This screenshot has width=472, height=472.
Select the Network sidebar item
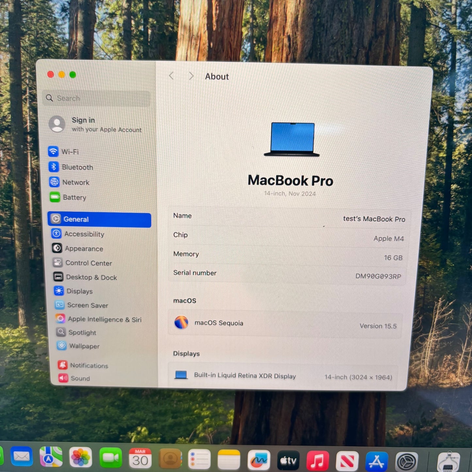[75, 183]
